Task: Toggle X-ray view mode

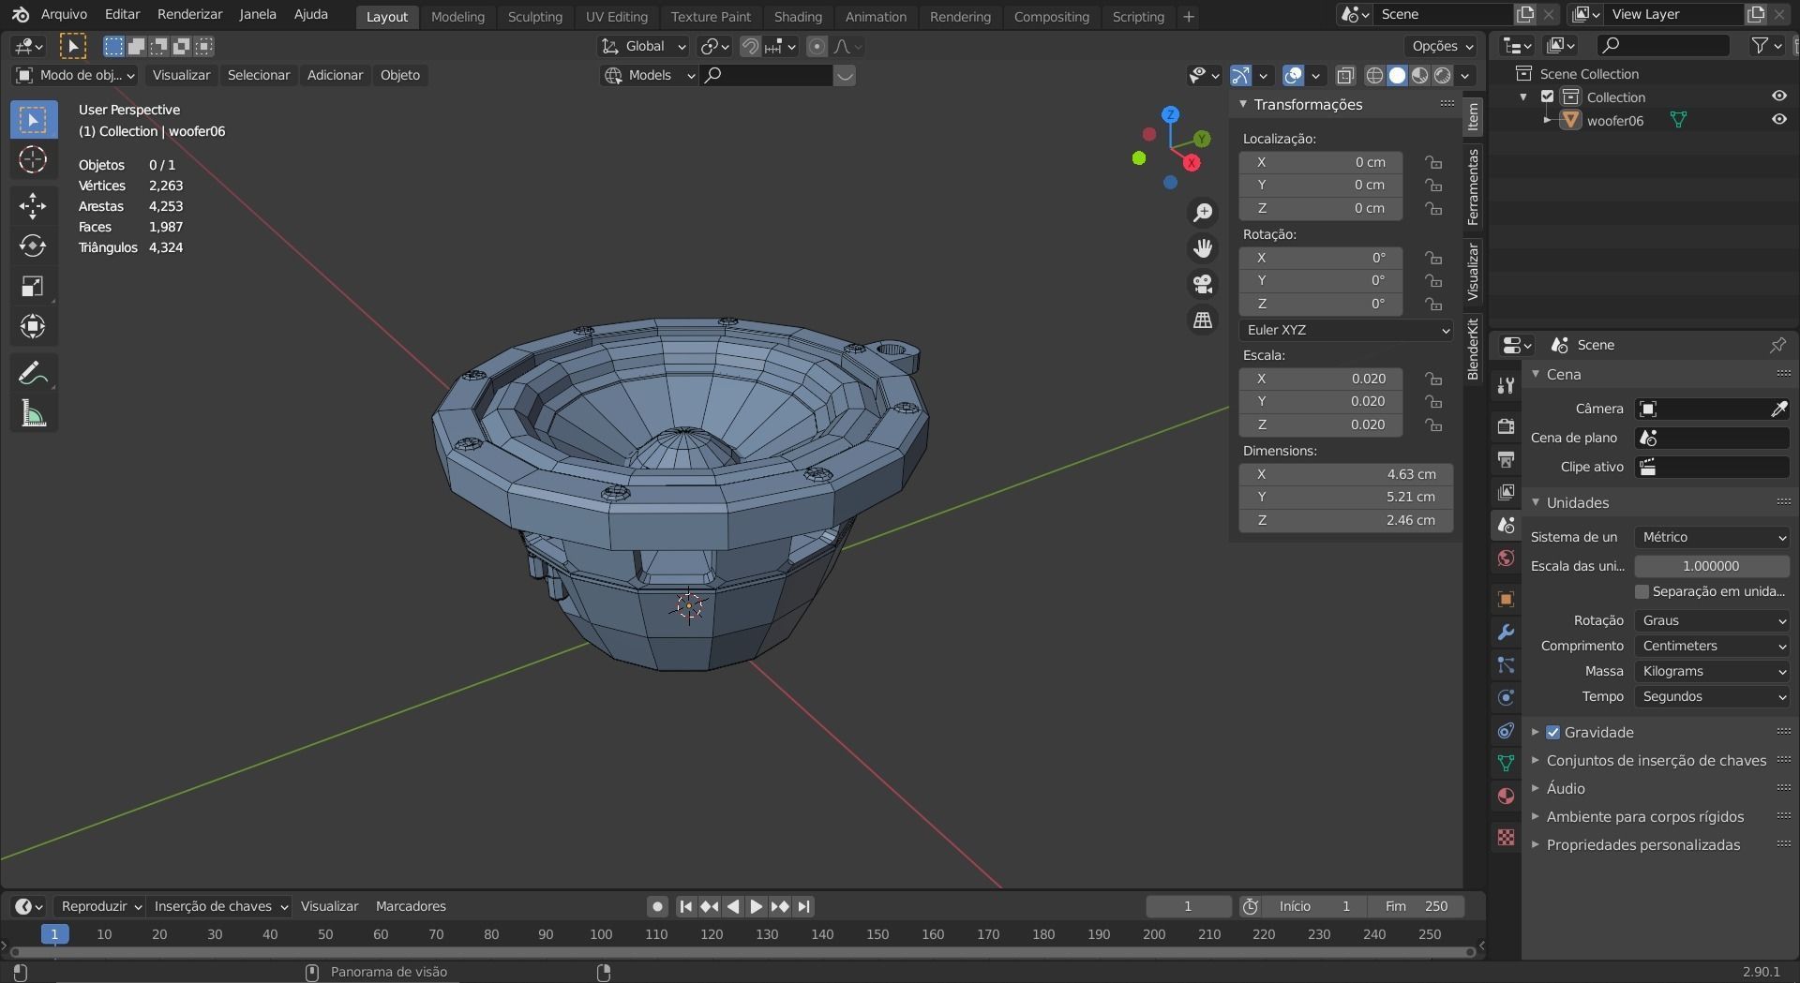Action: [x=1344, y=76]
